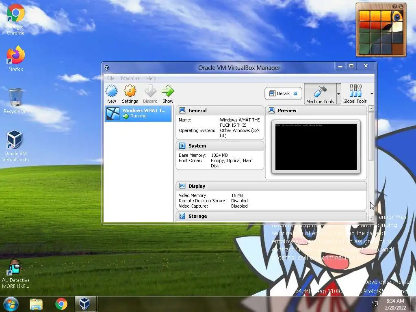This screenshot has width=416, height=312.
Task: Click the Display section monitor icon
Action: [182, 186]
